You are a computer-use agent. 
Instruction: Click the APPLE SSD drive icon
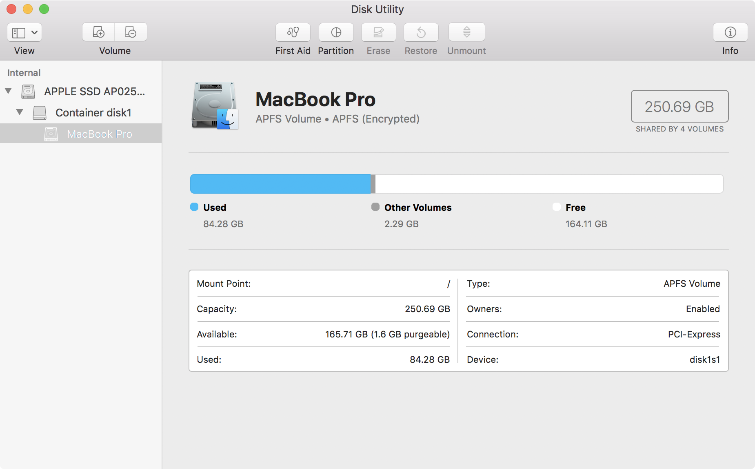tap(28, 91)
